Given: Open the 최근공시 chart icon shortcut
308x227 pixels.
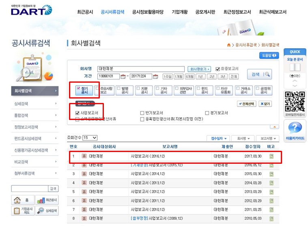Looking at the screenshot, I should click(46, 200).
